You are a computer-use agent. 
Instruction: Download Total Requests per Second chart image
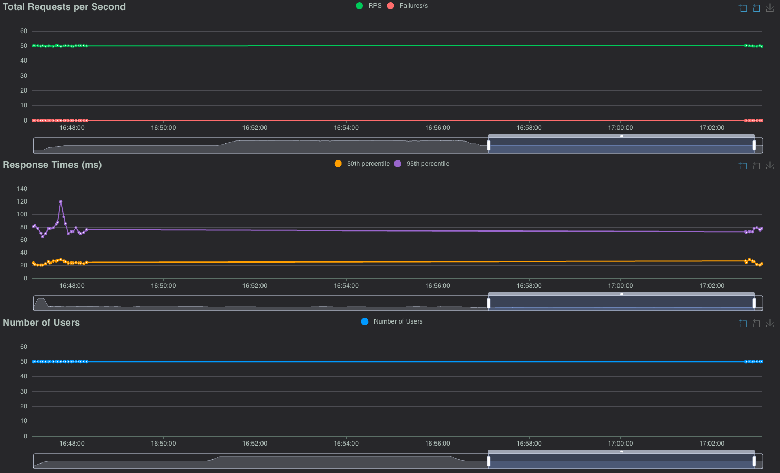pos(770,8)
